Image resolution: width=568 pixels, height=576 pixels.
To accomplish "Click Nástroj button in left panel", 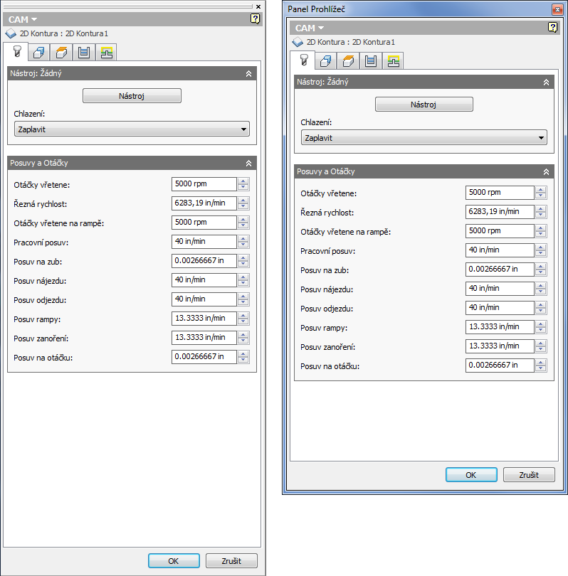I will pos(132,96).
